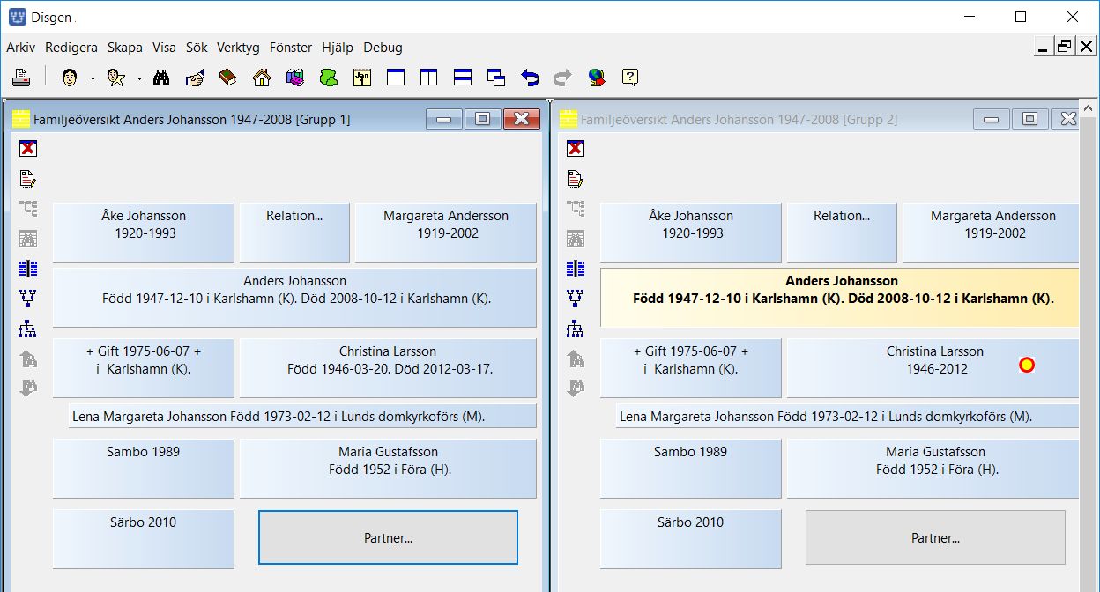This screenshot has height=592, width=1100.
Task: Click the red X sidebar icon in Grupp 1
Action: click(27, 149)
